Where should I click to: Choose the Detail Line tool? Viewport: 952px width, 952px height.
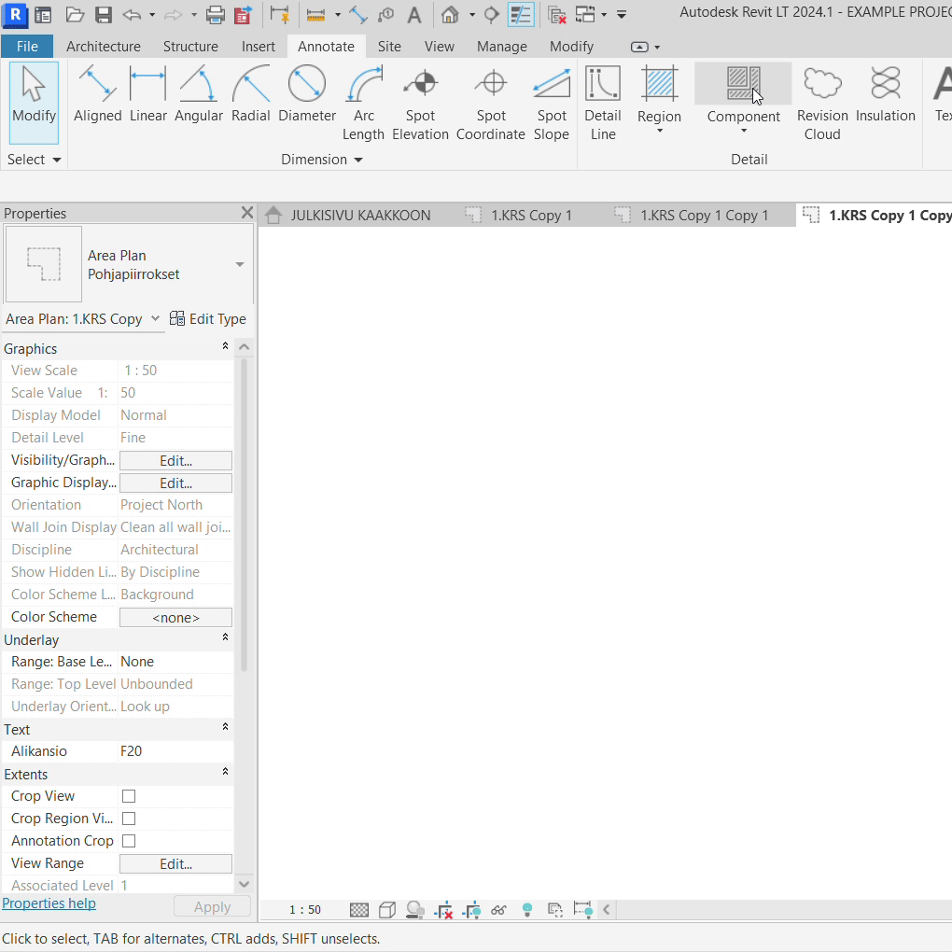(x=602, y=103)
